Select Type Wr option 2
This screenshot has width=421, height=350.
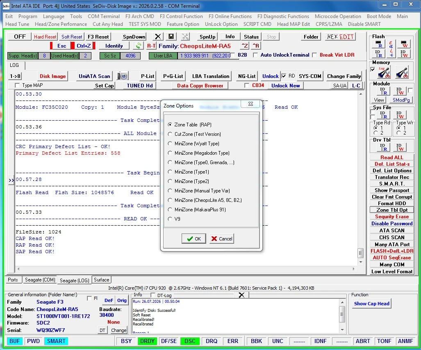coord(399,133)
